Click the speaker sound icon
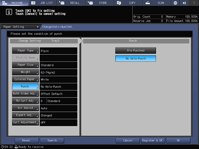The width and height of the screenshot is (199, 149). click(184, 3)
